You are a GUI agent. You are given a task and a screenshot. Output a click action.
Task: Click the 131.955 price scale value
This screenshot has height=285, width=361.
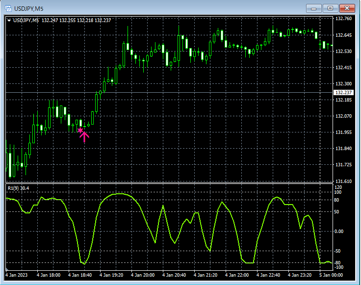coord(343,132)
